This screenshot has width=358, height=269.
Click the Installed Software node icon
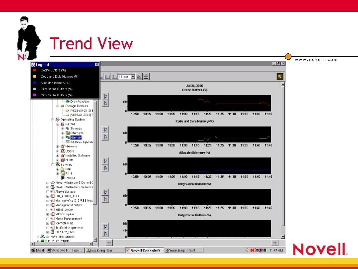(x=63, y=155)
